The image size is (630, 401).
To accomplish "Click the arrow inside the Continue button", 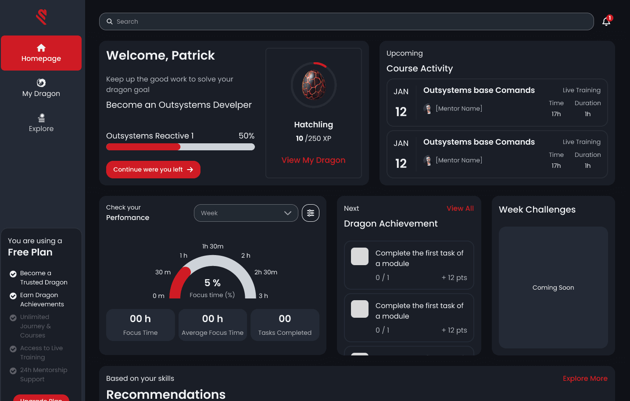I will click(190, 170).
